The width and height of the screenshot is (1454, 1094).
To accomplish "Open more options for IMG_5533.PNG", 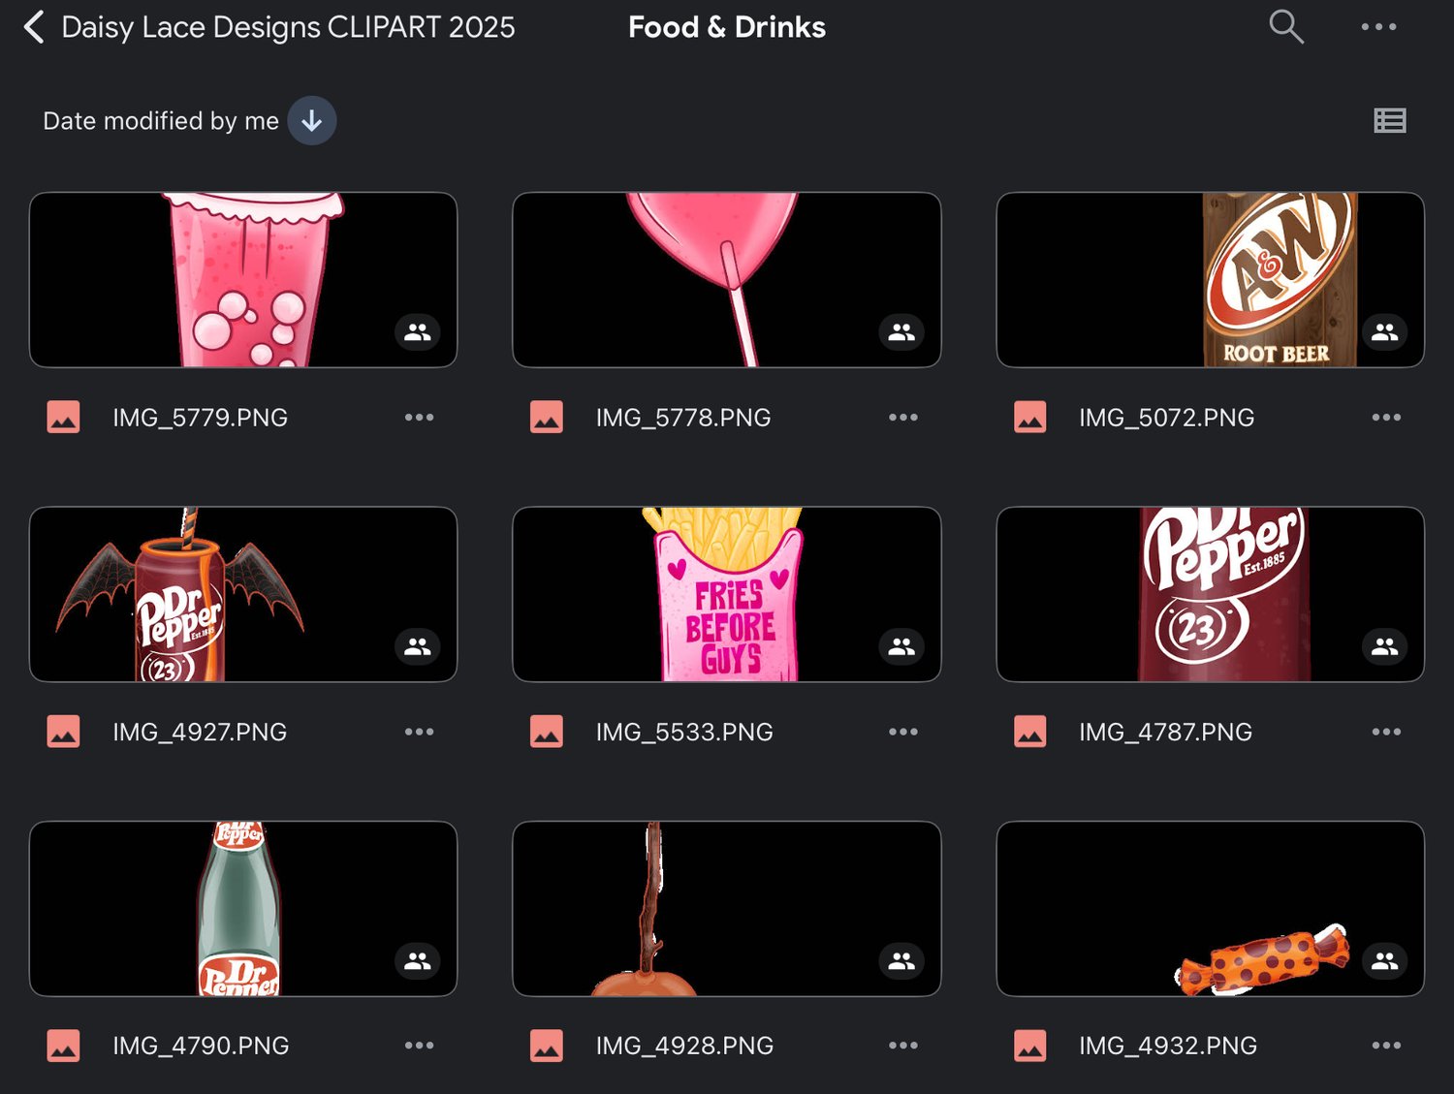I will (x=902, y=732).
